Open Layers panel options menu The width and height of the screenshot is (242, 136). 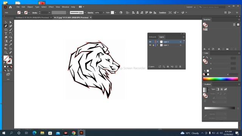[x=184, y=37]
